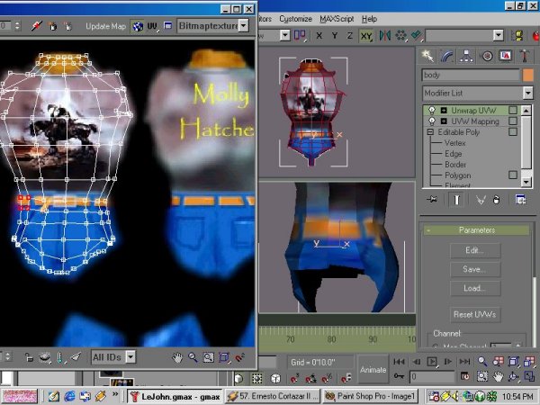Select Unwrap UVW in the modifier stack

point(473,111)
